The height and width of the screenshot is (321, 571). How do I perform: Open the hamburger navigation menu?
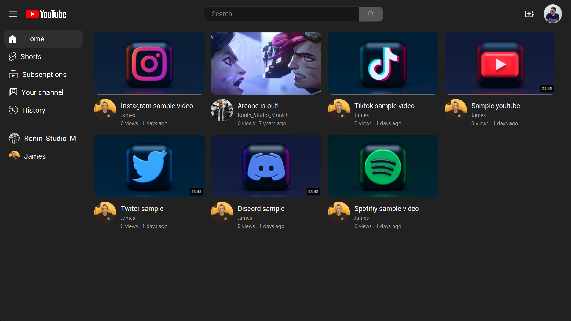coord(13,14)
